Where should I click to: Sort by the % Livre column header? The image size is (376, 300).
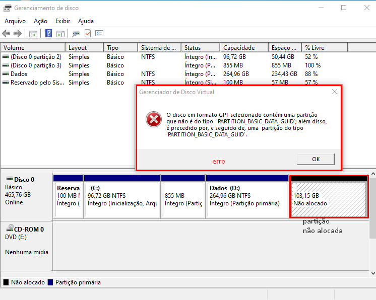(x=325, y=48)
